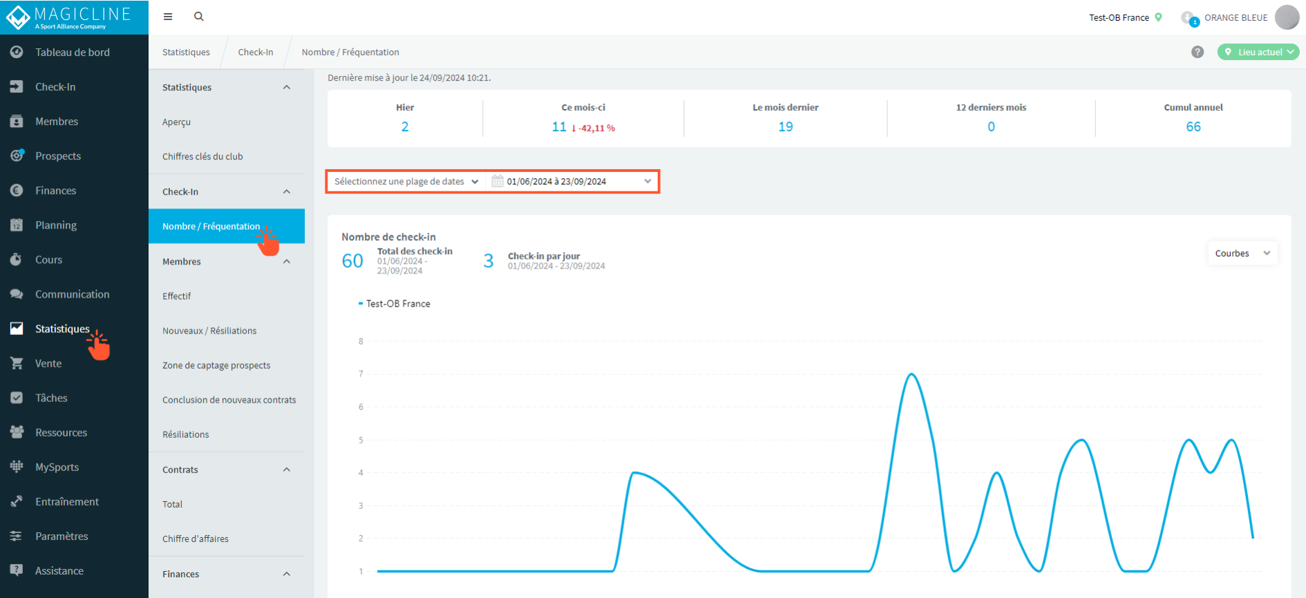The width and height of the screenshot is (1306, 598).
Task: Click the Paramètres sliders icon
Action: coord(17,536)
